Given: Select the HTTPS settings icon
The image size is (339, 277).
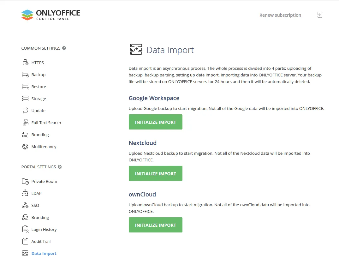Looking at the screenshot, I should pos(25,62).
